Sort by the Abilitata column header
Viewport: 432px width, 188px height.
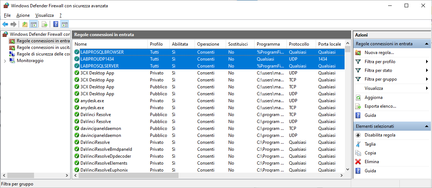[182, 44]
